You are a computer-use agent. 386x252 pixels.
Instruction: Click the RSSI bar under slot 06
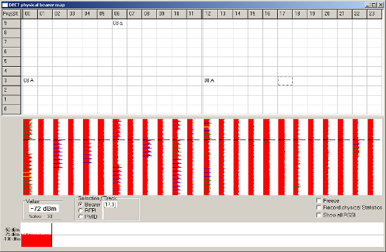(117, 157)
